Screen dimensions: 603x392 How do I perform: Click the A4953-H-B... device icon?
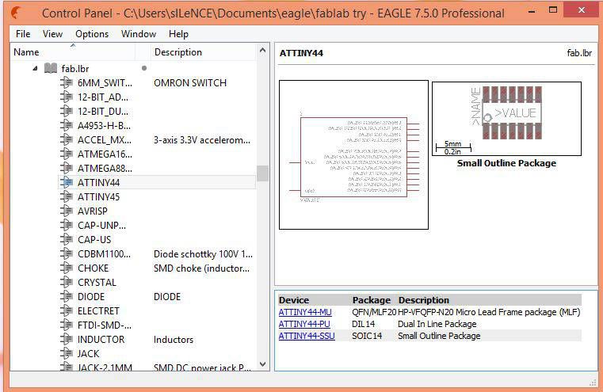pyautogui.click(x=67, y=125)
